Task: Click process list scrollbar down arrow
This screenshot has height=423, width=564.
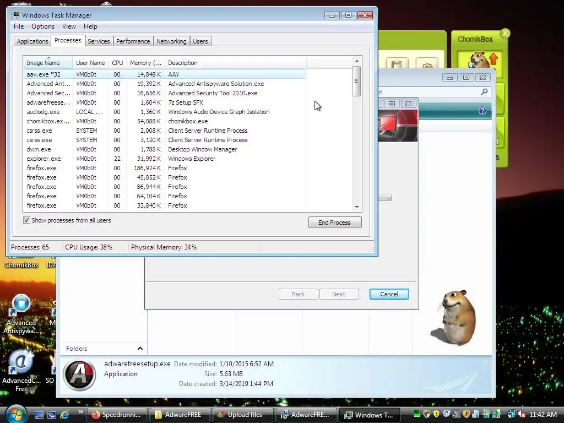Action: (x=357, y=207)
